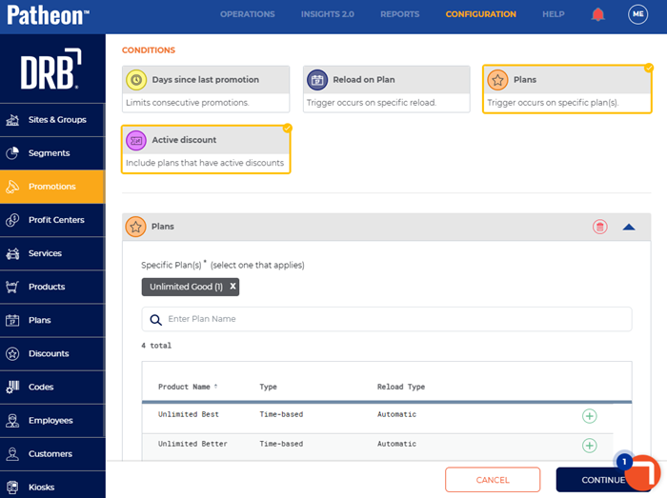Add the Unlimited Better plan with plus icon
Image resolution: width=667 pixels, height=498 pixels.
click(x=589, y=446)
